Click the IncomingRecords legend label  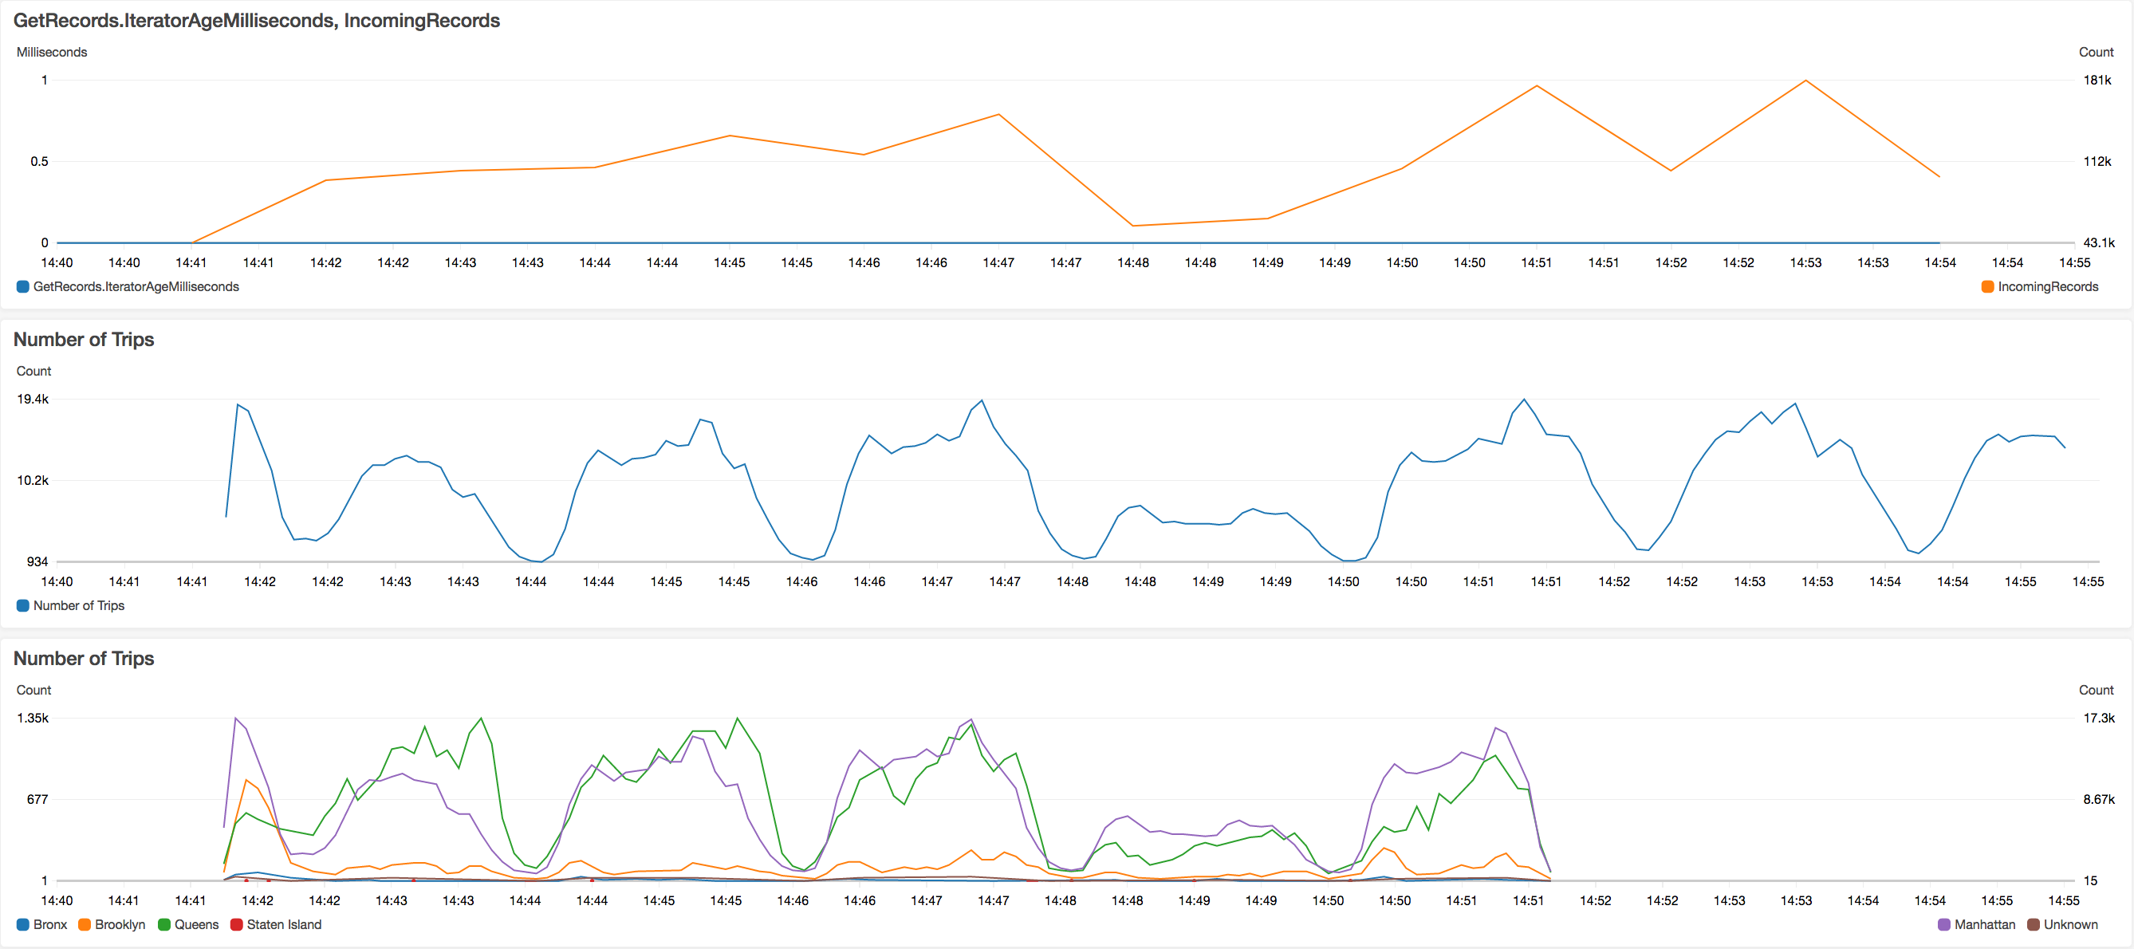pos(2048,286)
